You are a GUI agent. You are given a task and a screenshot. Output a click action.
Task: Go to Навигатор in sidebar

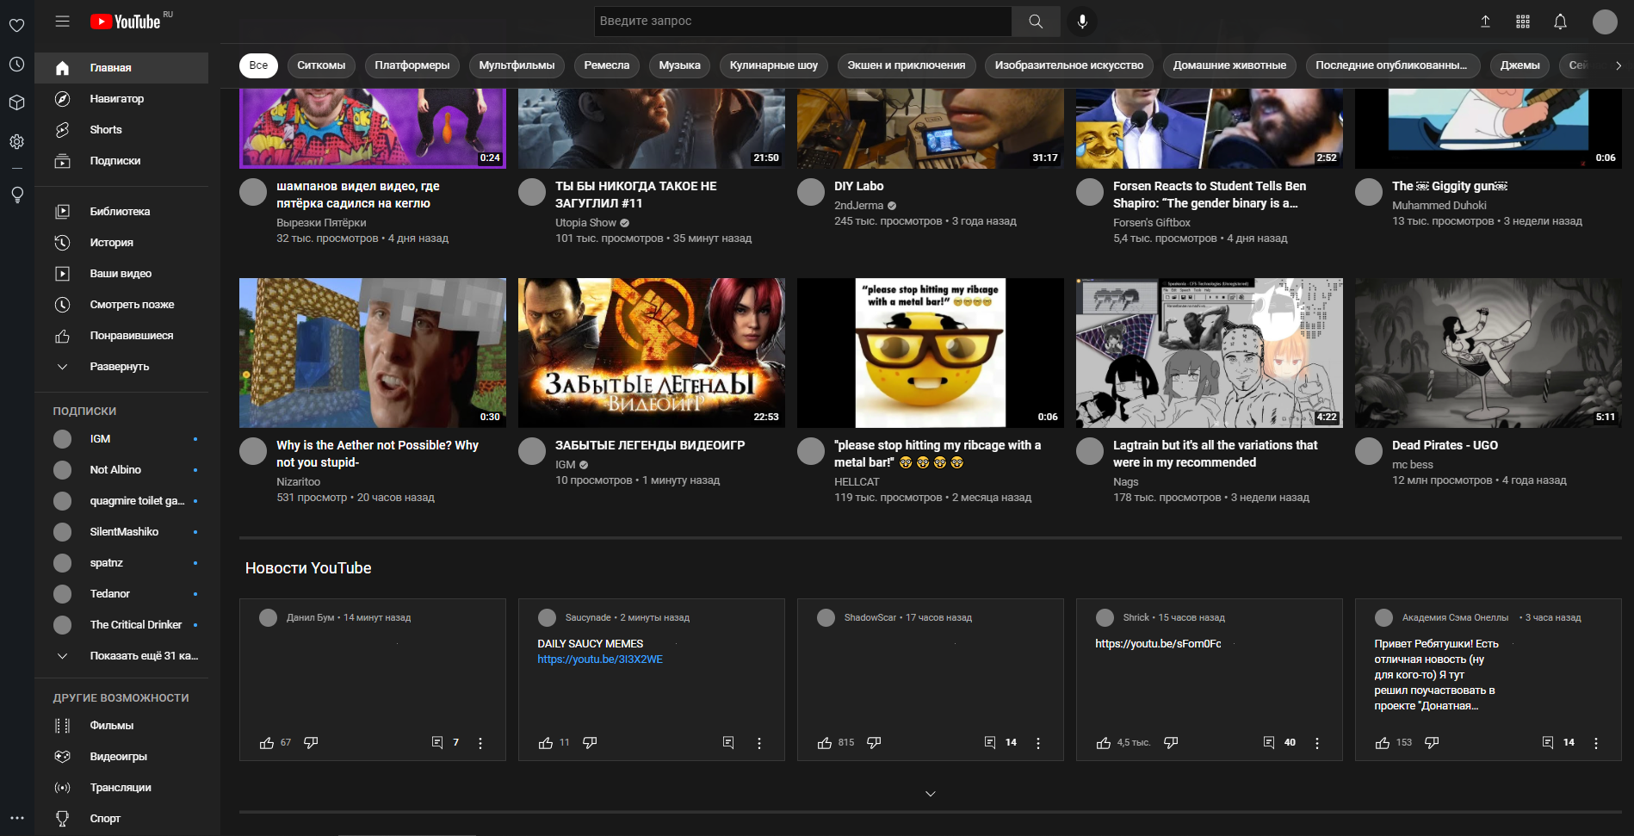(x=121, y=99)
